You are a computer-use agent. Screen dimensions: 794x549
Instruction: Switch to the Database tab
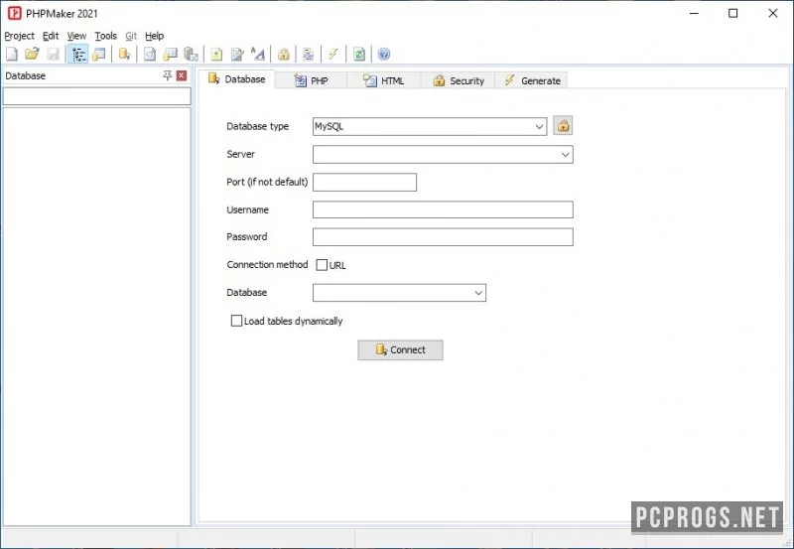[x=236, y=79]
